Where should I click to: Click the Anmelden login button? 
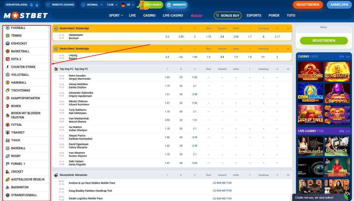(339, 5)
